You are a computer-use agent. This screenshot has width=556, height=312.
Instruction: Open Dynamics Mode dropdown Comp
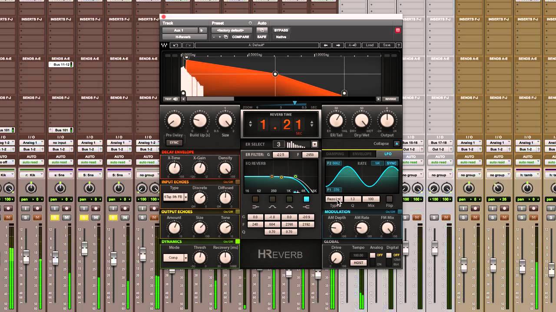(x=175, y=257)
